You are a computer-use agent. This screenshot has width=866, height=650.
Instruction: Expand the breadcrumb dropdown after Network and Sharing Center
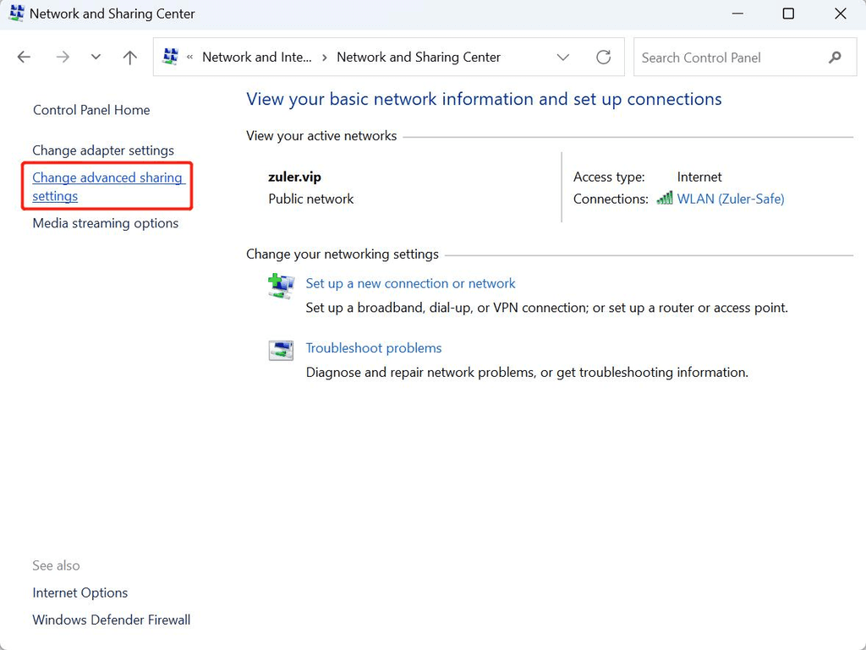(563, 57)
